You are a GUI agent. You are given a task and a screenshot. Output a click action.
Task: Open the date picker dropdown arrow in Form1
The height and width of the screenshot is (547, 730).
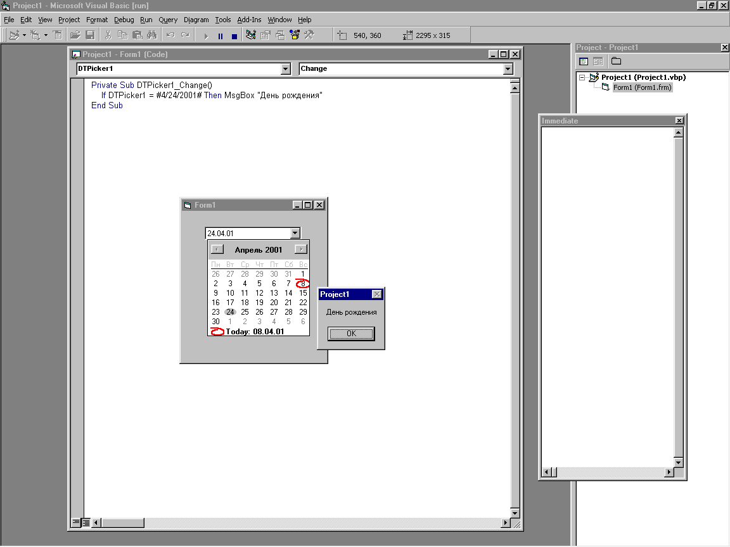295,233
